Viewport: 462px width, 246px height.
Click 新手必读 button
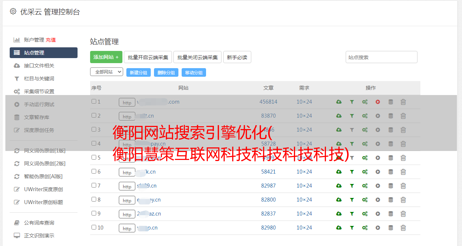(237, 57)
